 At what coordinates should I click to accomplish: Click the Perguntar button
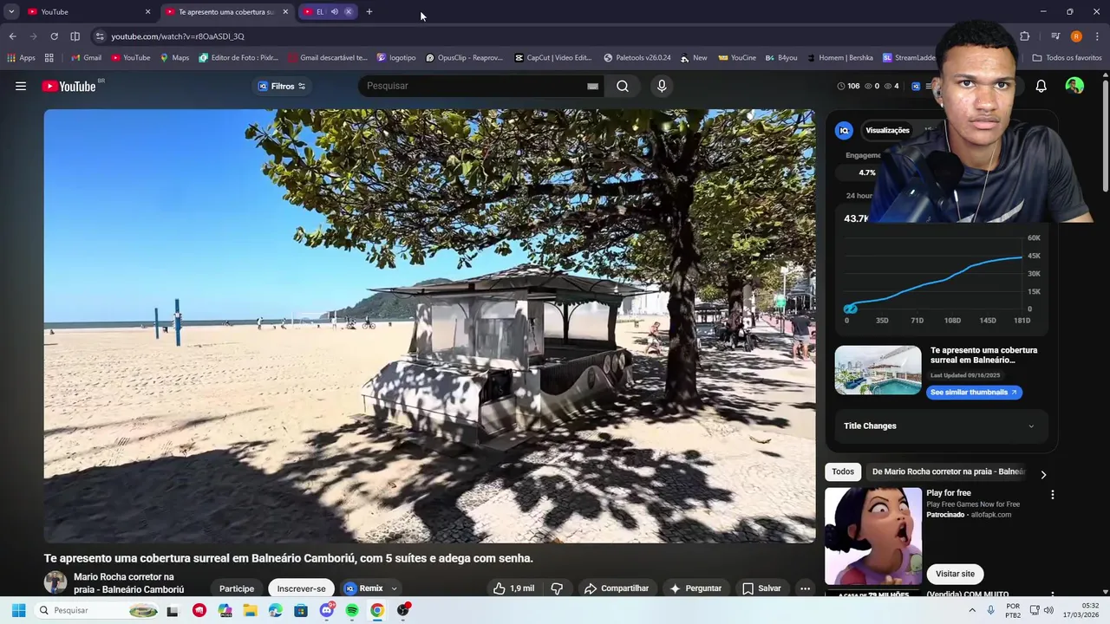tap(695, 588)
